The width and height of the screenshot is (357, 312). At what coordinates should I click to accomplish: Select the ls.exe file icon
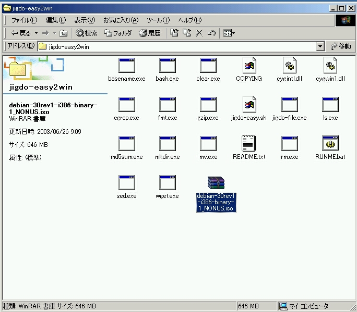(330, 105)
